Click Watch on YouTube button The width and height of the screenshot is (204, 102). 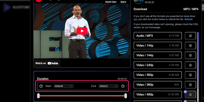(x=47, y=63)
